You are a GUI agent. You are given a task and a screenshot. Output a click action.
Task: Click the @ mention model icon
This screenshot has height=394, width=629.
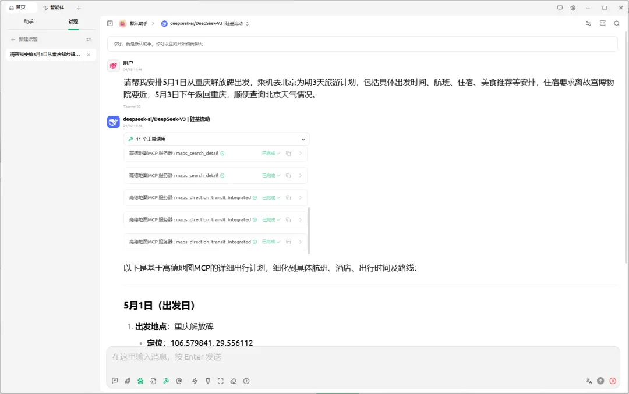[x=179, y=381]
